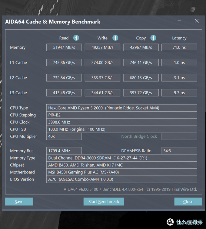Viewport: 206px width, 229px height.
Task: Click the L3 Cache row label
Action: (18, 93)
